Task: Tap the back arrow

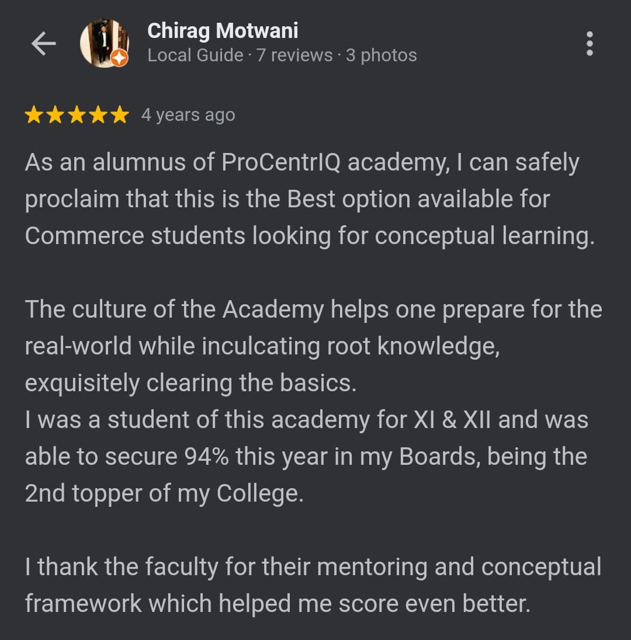Action: (x=44, y=44)
